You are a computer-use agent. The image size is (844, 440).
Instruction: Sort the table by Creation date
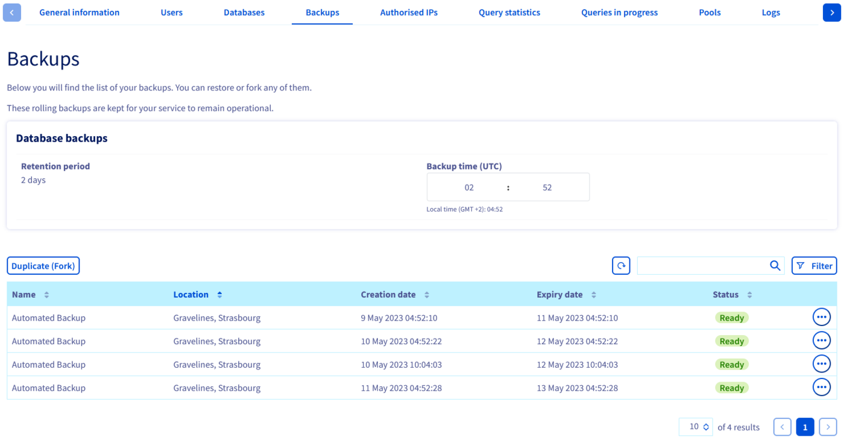(x=427, y=295)
